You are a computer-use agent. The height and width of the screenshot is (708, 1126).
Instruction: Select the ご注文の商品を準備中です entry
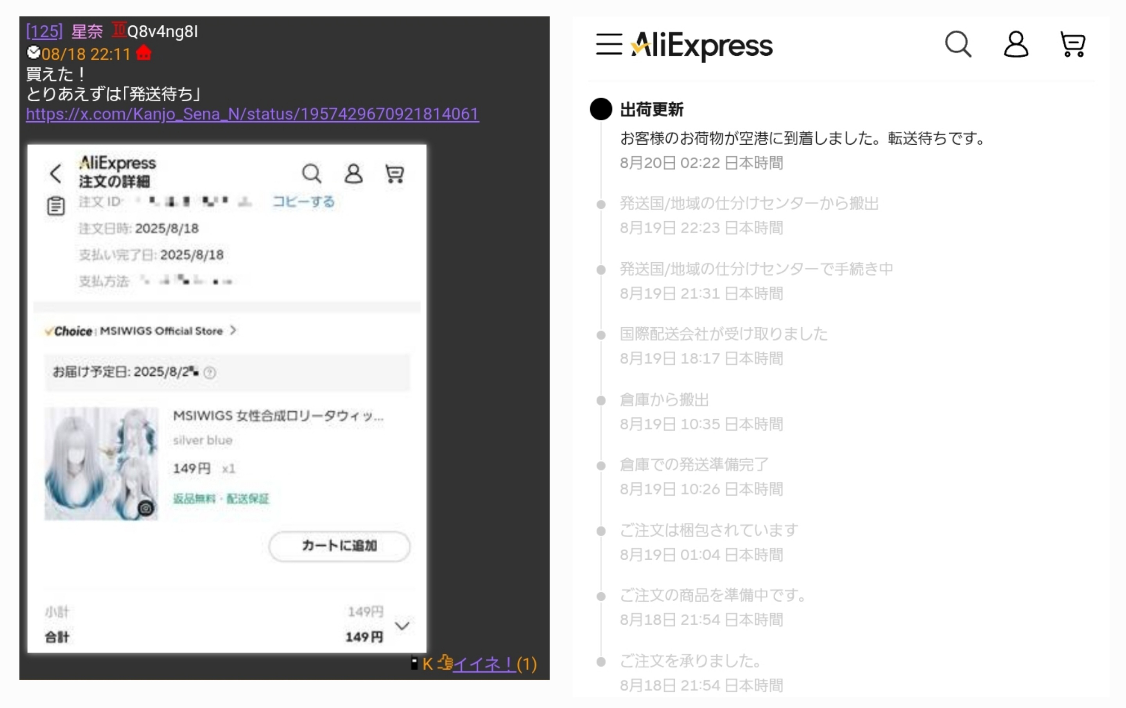click(713, 595)
